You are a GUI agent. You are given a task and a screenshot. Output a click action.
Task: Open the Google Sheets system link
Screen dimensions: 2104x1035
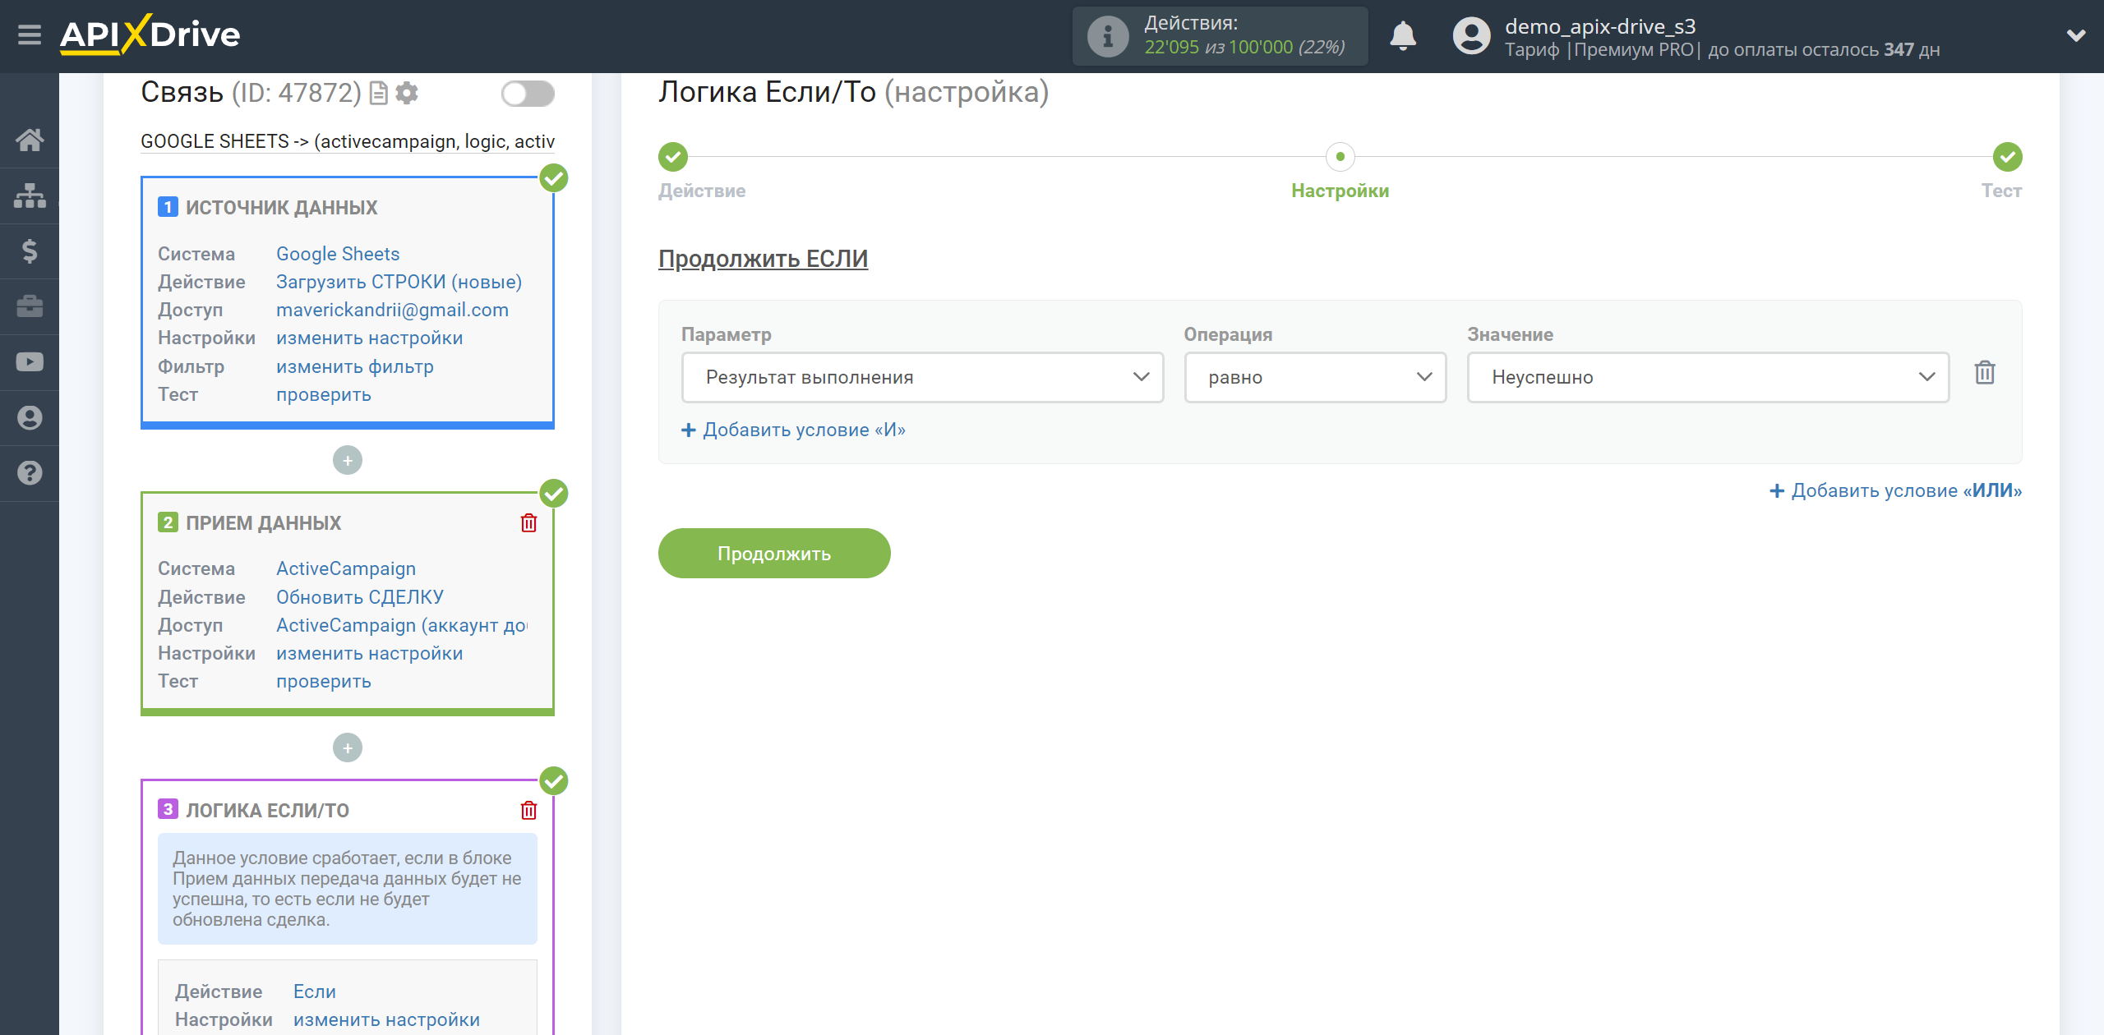[x=338, y=254]
